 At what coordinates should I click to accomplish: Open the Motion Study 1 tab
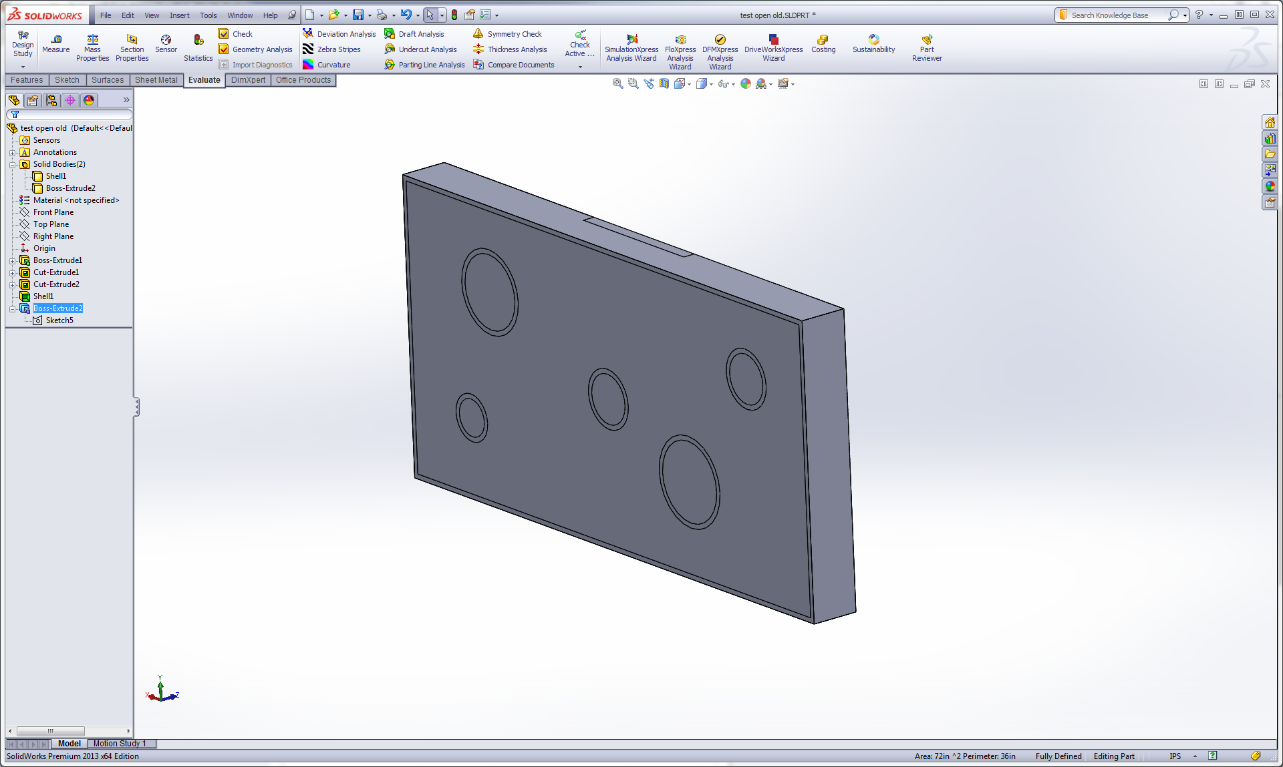(119, 743)
